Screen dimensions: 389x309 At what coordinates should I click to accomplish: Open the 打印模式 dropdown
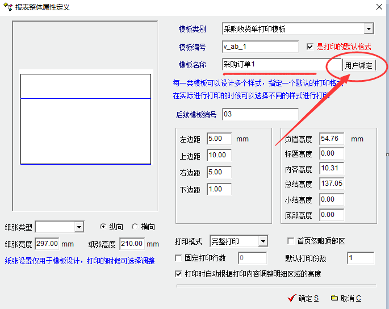262,242
